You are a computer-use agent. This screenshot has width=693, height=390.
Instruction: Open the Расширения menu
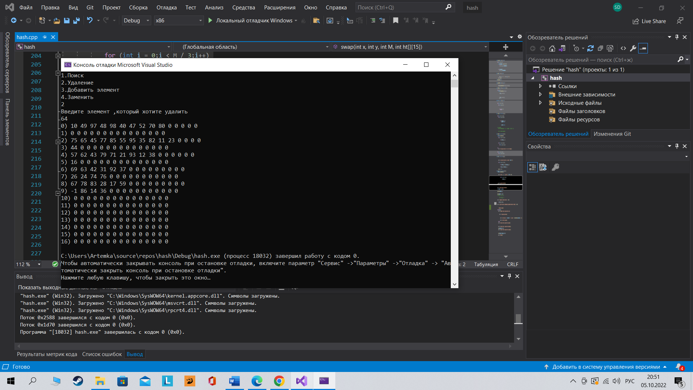pos(280,8)
